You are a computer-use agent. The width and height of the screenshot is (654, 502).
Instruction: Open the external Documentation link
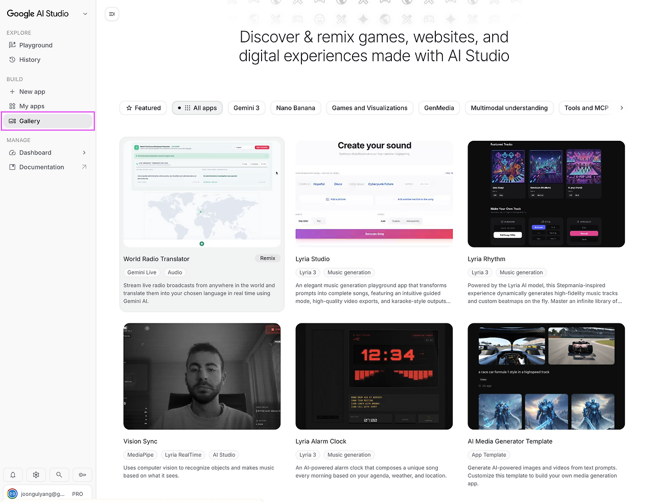(48, 167)
